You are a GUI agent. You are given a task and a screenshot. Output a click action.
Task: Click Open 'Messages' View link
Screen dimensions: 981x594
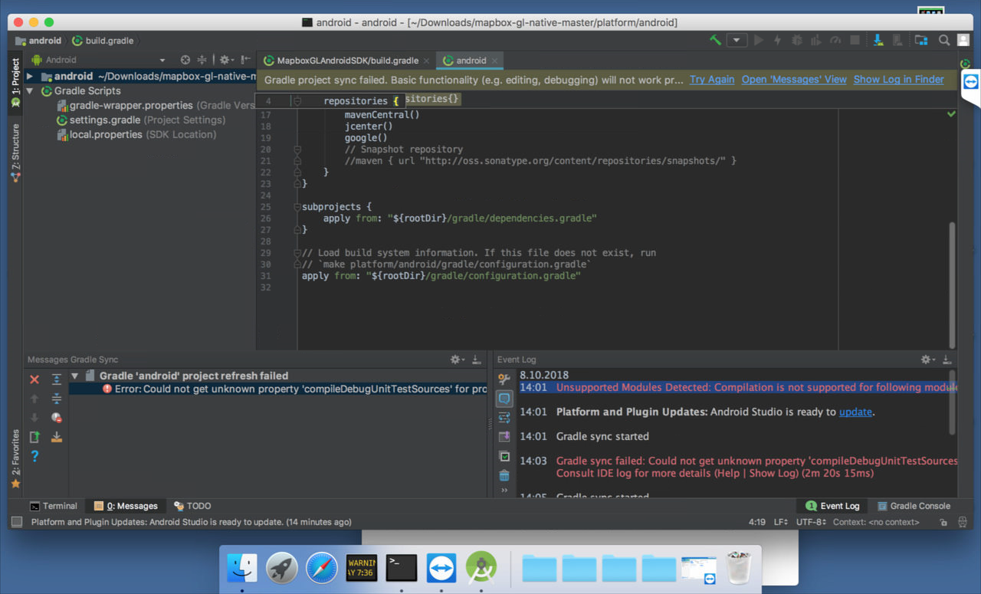[794, 80]
